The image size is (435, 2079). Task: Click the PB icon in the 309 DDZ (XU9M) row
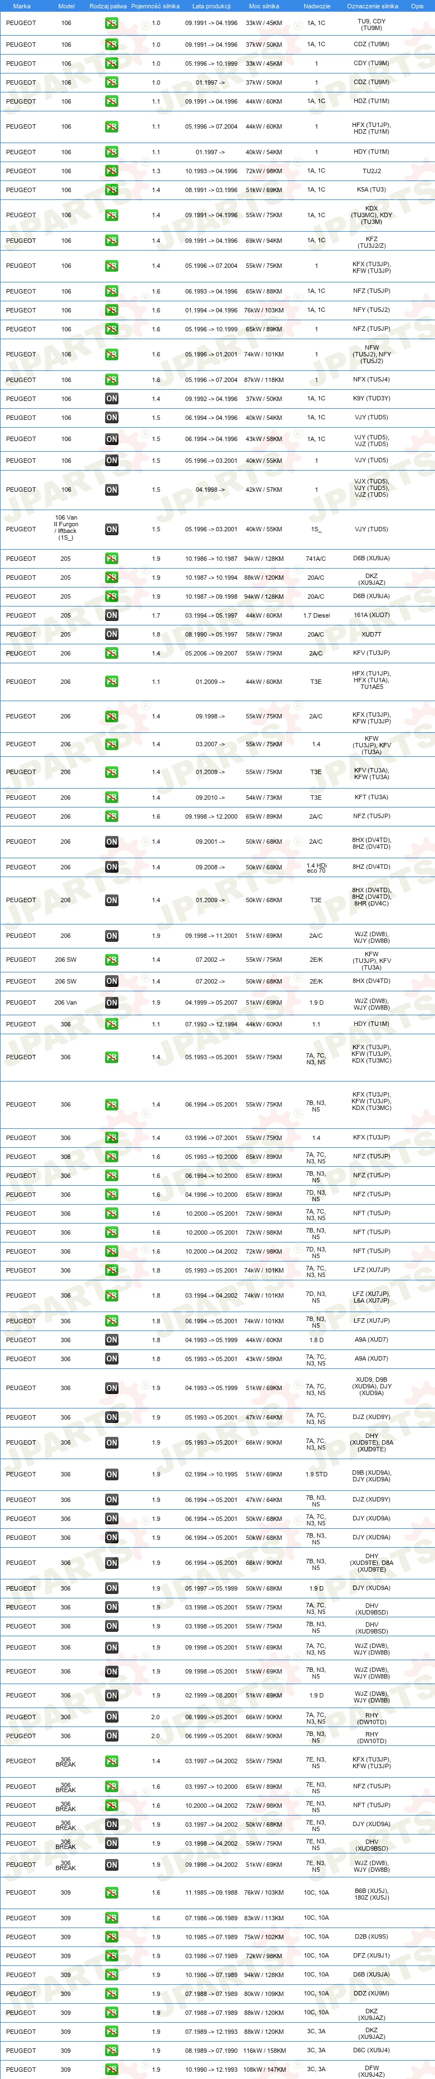111,1993
